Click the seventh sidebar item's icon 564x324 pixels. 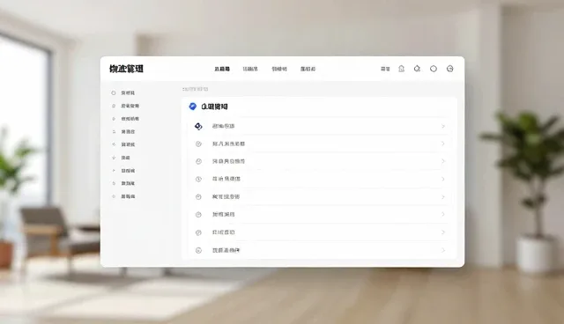pyautogui.click(x=114, y=171)
